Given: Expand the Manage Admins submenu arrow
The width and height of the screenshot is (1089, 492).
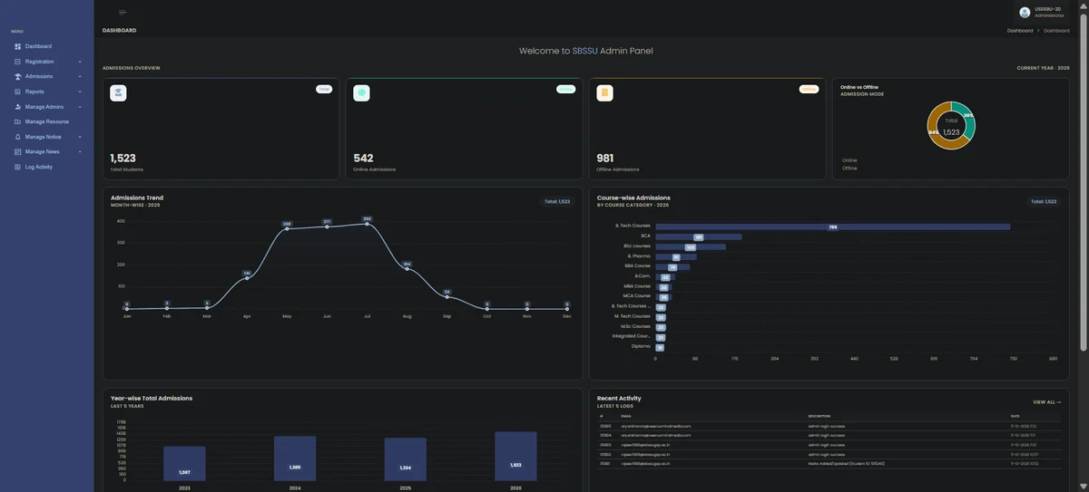Looking at the screenshot, I should pos(80,107).
